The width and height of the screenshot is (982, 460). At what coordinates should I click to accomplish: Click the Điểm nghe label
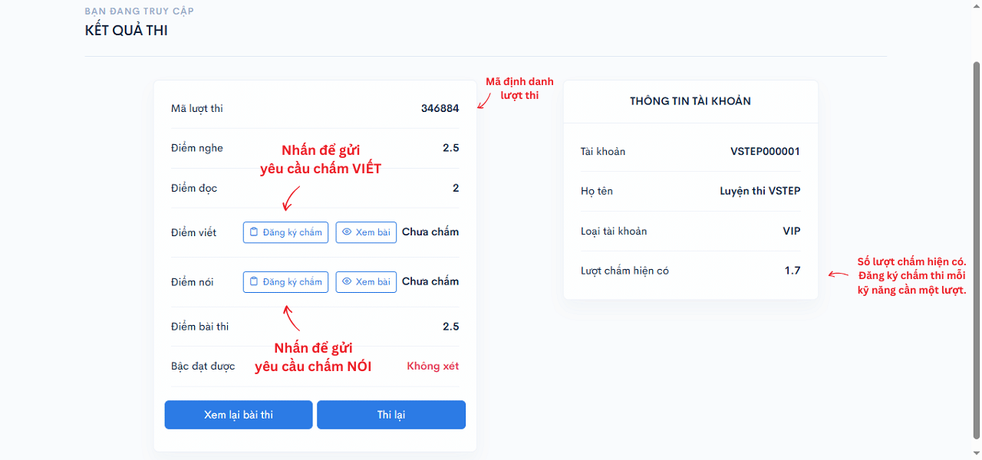click(x=197, y=148)
